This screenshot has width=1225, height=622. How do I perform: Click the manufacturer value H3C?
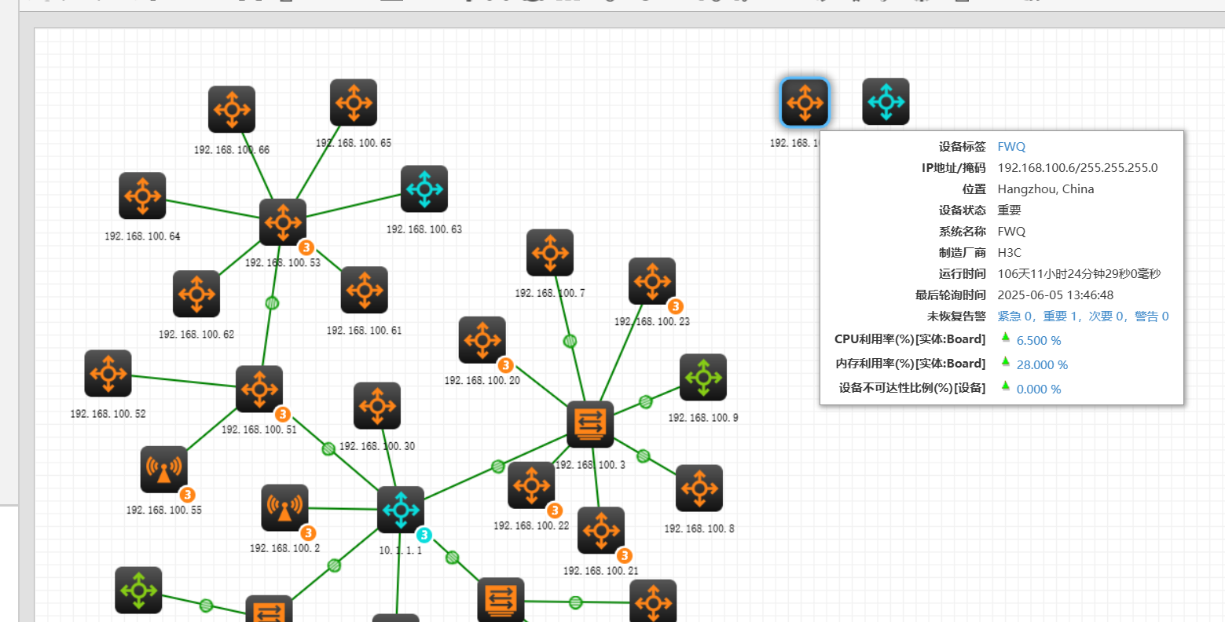1010,253
